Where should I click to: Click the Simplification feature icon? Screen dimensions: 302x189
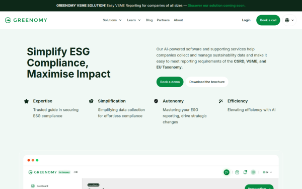coord(91,101)
